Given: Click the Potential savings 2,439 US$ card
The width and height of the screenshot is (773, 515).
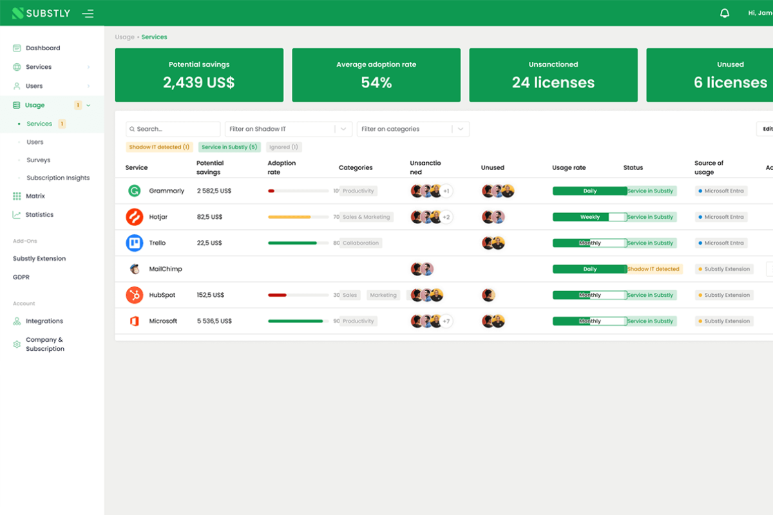Looking at the screenshot, I should click(x=199, y=75).
